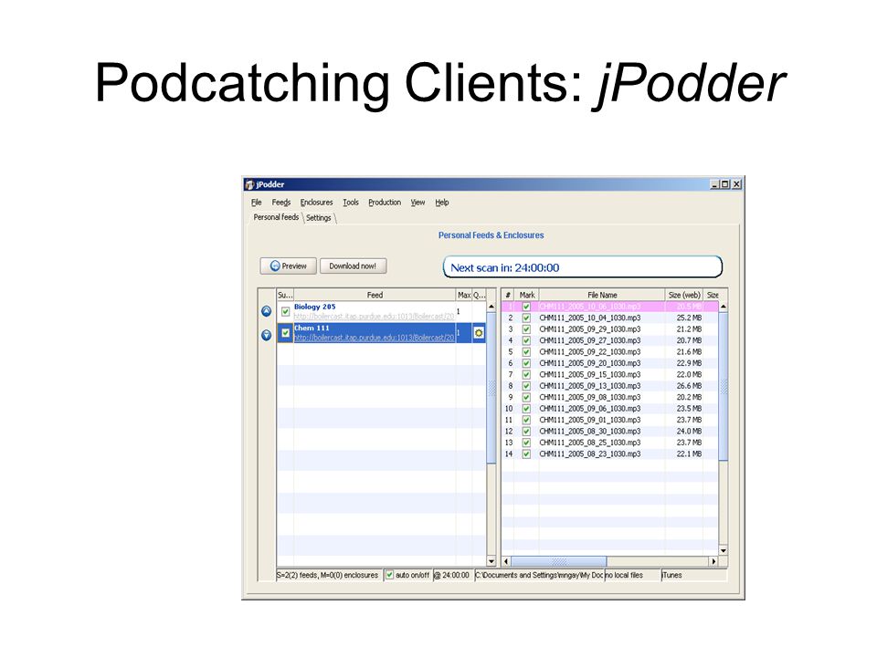Toggle mark for CHM111_2005_08_23_1030.mp3

click(x=526, y=454)
